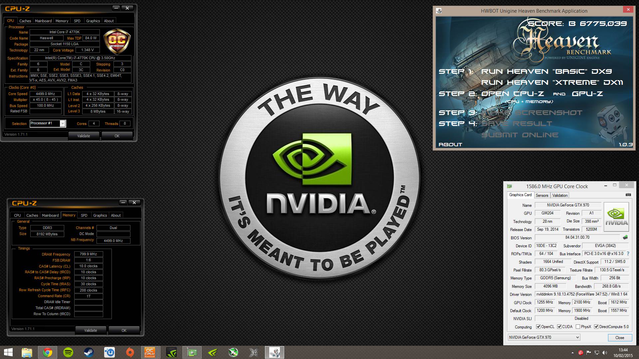The width and height of the screenshot is (639, 359).
Task: Click SAVE RESULT in Heaven Step 4
Action: [x=517, y=124]
